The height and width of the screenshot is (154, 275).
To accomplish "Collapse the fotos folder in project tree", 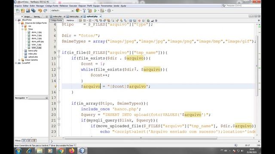I will (22, 29).
